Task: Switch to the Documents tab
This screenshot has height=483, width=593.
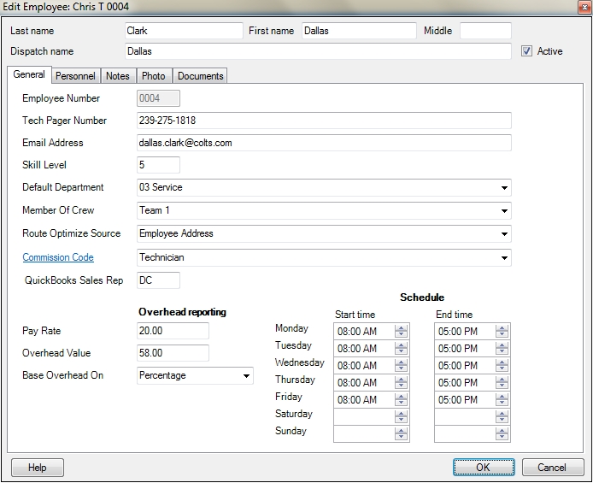Action: pos(201,76)
